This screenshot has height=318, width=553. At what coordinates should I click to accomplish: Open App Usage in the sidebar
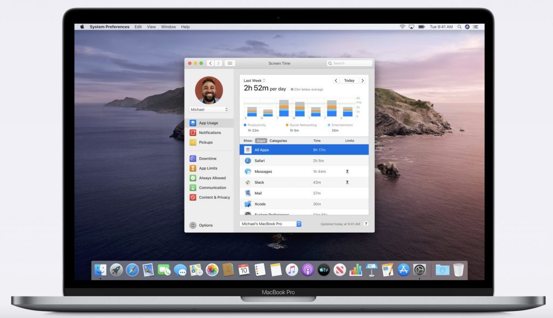pyautogui.click(x=208, y=123)
